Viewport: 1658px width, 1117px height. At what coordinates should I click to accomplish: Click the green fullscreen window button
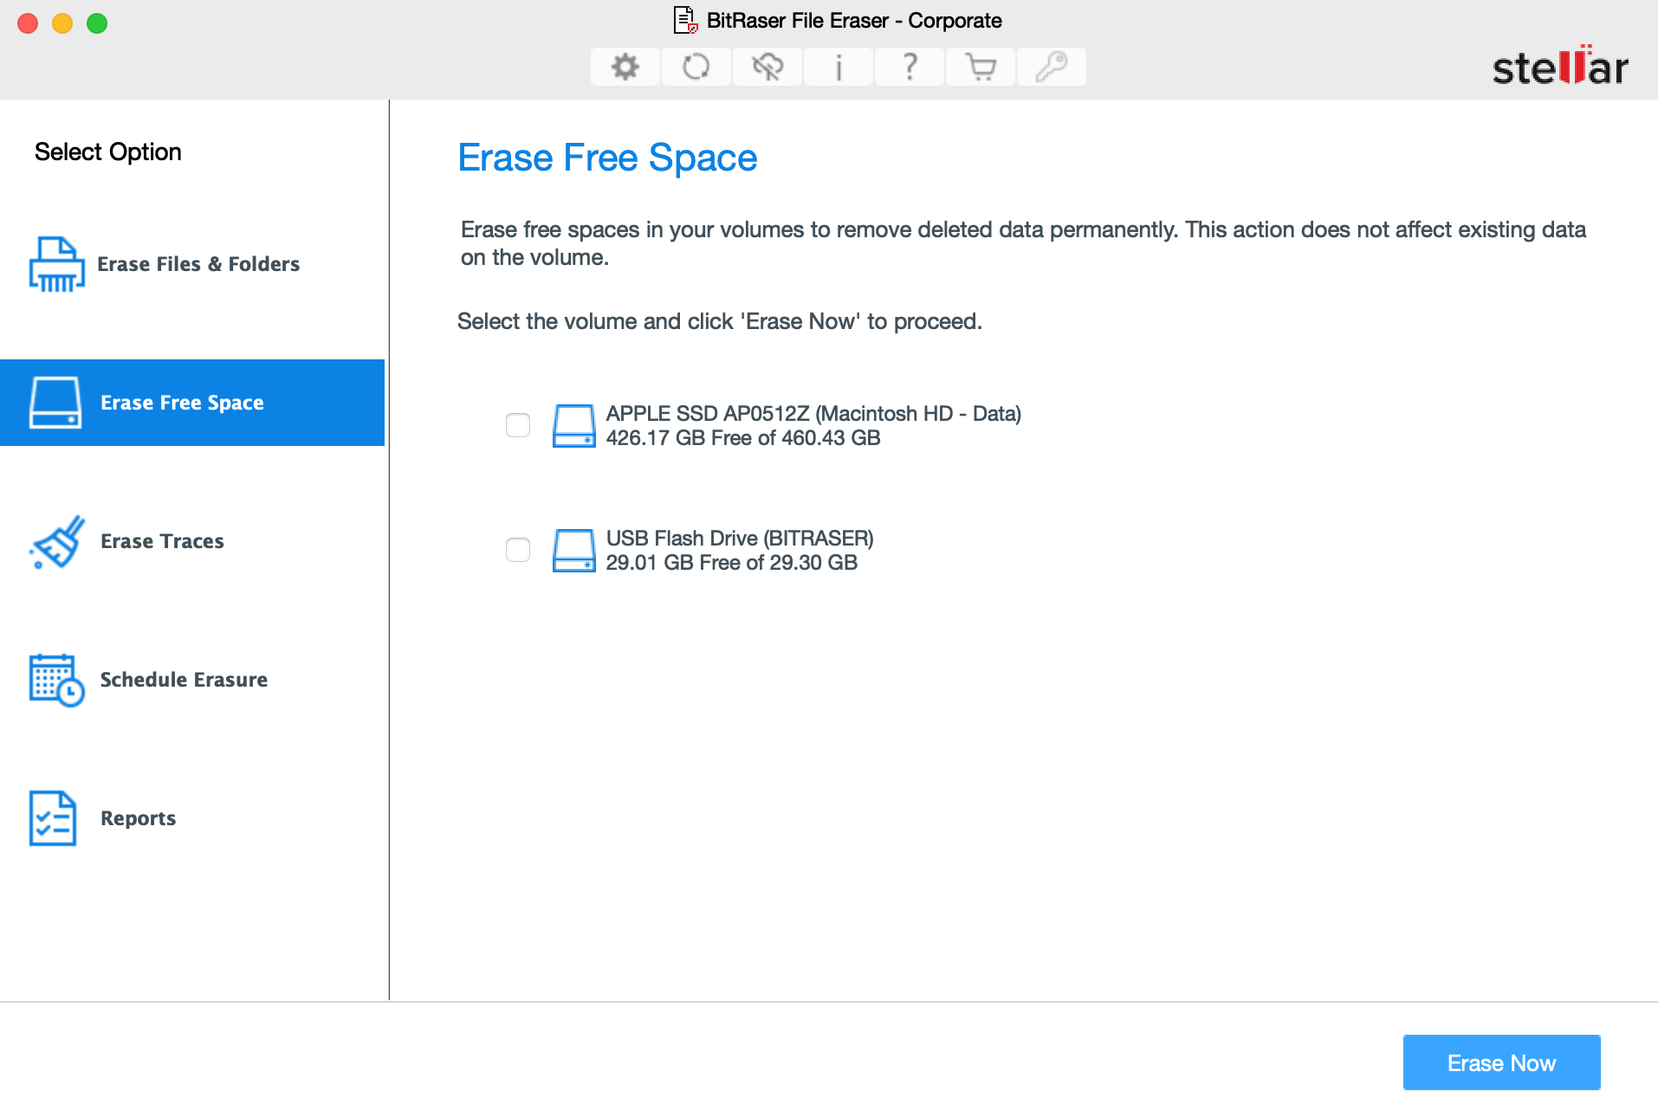(x=97, y=23)
